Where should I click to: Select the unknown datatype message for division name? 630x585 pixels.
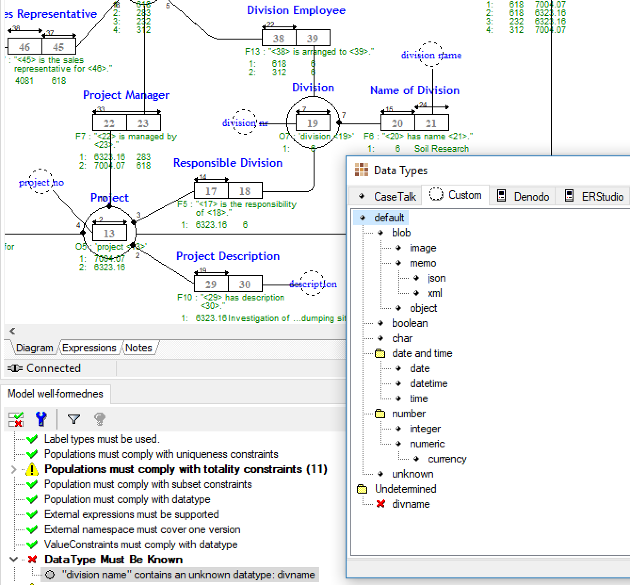[188, 575]
